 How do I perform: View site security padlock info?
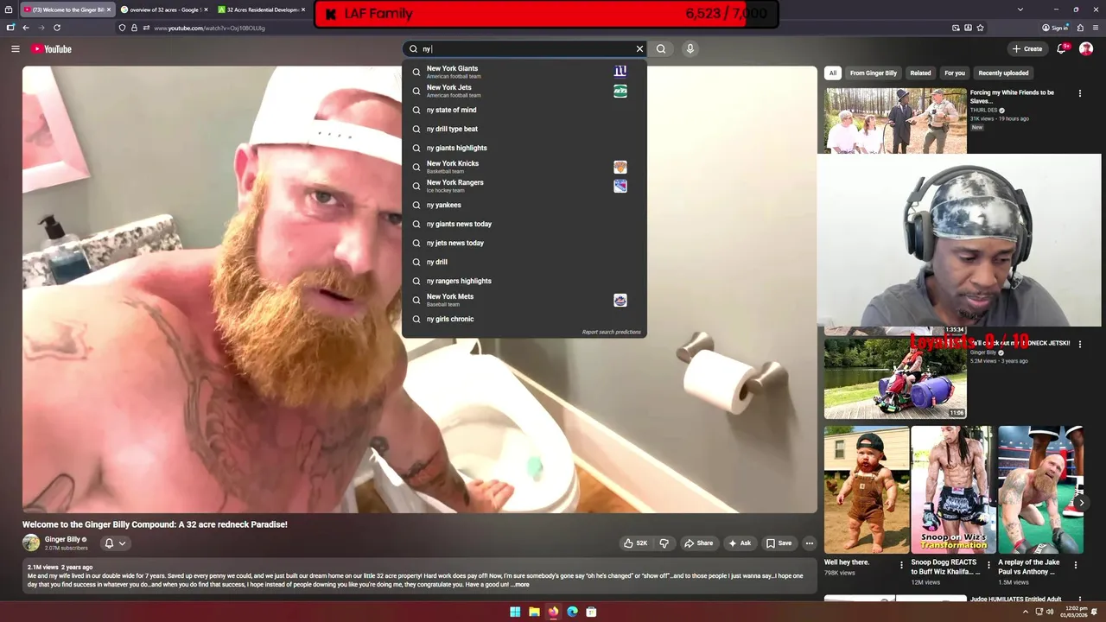pos(134,28)
